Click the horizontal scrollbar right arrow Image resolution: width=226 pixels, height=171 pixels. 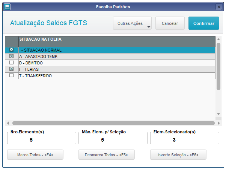[219, 123]
